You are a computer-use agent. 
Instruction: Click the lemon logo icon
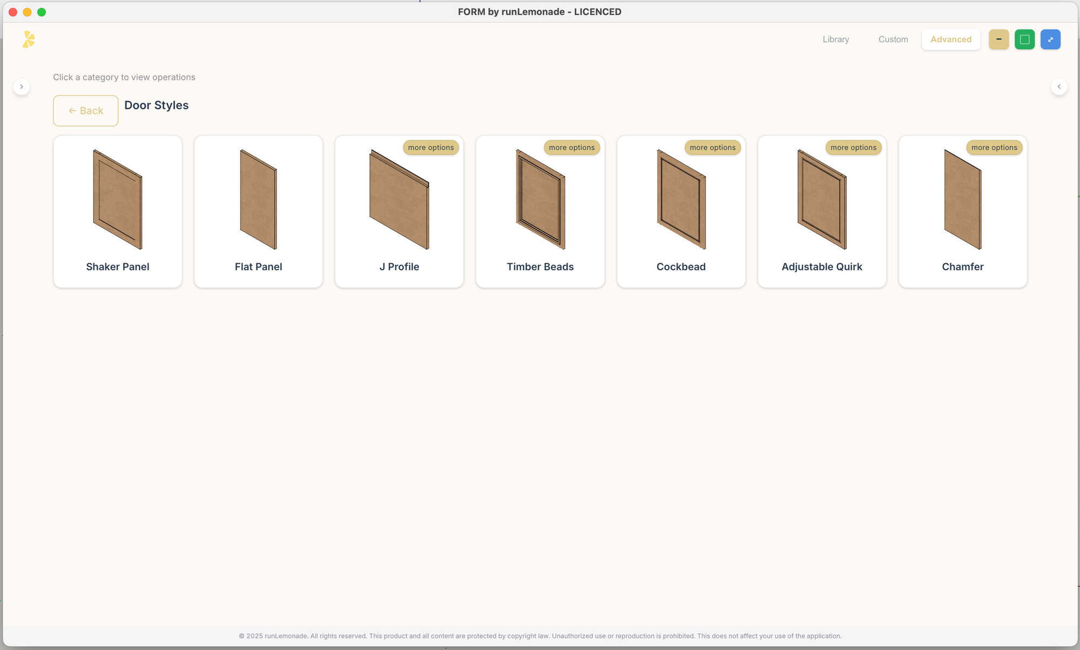click(29, 39)
